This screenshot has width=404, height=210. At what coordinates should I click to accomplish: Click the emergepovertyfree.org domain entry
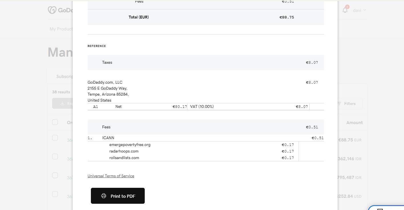(130, 145)
